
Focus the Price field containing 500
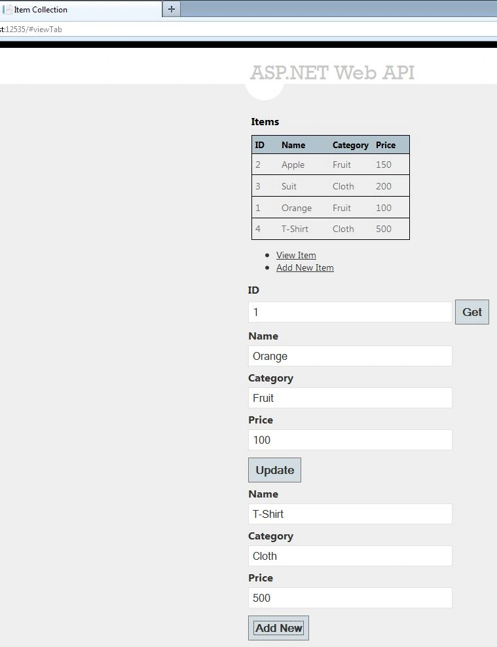click(x=350, y=598)
